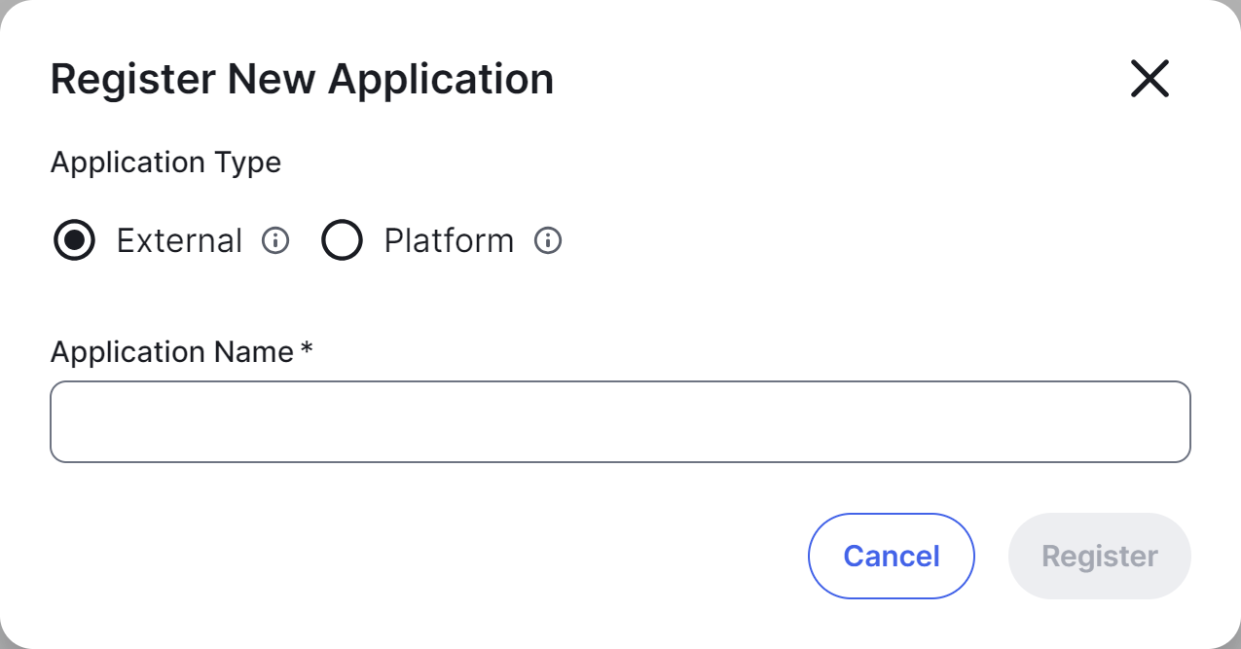Click the info icon beside Platform
The image size is (1241, 649).
pyautogui.click(x=548, y=240)
